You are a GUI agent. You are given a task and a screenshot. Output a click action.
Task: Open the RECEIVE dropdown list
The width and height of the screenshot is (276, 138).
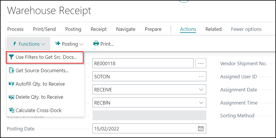tap(201, 90)
